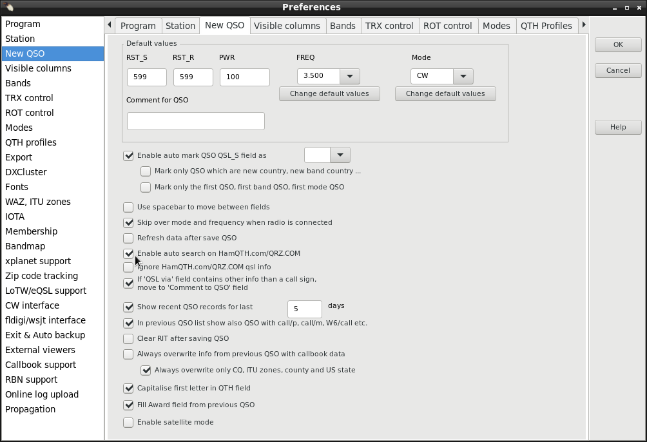Click the app icon in the title bar
This screenshot has height=442, width=647.
click(8, 7)
